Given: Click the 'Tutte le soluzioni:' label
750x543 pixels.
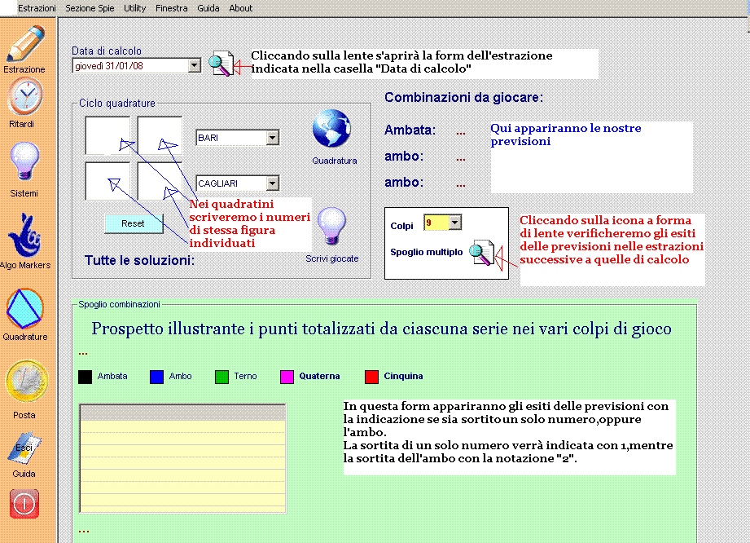Looking at the screenshot, I should point(140,260).
